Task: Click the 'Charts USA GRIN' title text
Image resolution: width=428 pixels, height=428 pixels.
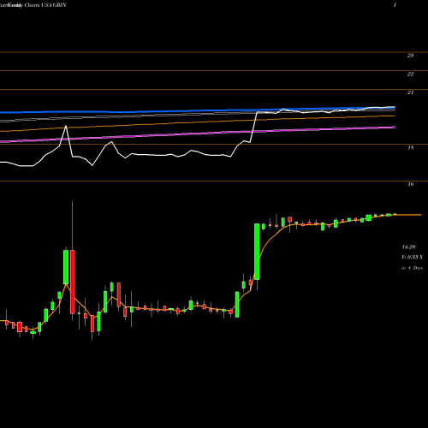Action: pyautogui.click(x=45, y=5)
